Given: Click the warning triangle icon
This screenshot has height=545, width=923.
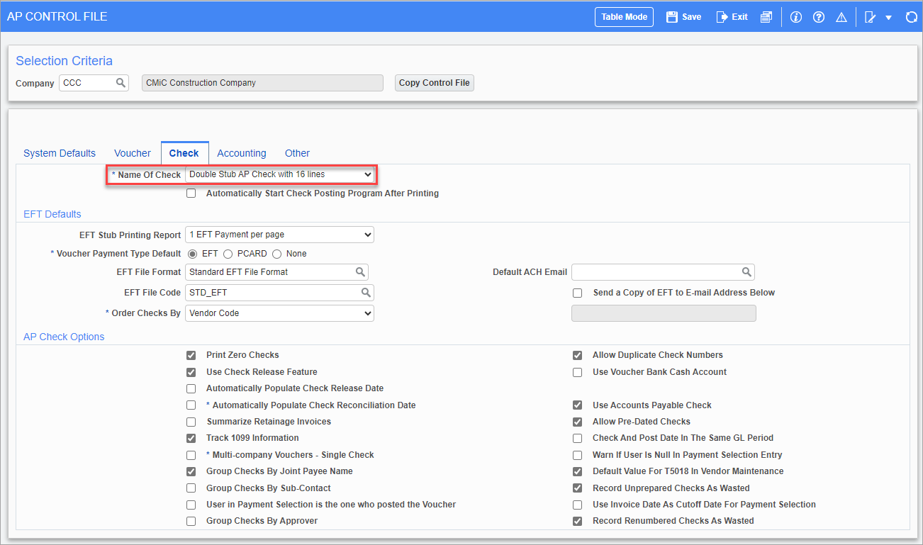Looking at the screenshot, I should [841, 16].
